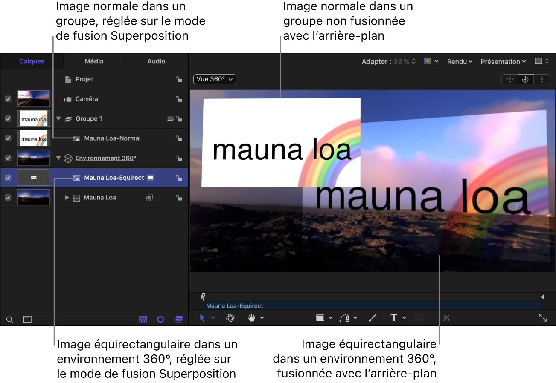Open the Rendu menu
This screenshot has height=383, width=556.
point(460,62)
